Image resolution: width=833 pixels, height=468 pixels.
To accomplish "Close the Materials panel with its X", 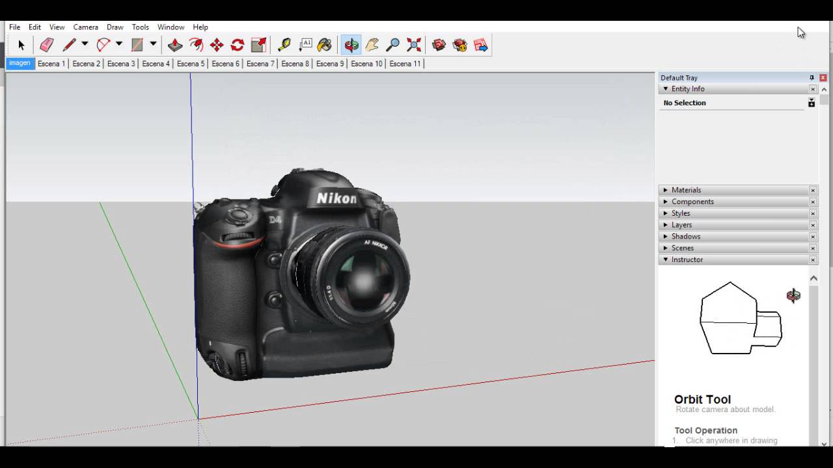I will (813, 190).
